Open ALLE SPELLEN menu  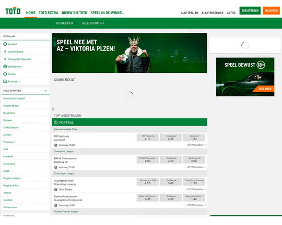[190, 13]
